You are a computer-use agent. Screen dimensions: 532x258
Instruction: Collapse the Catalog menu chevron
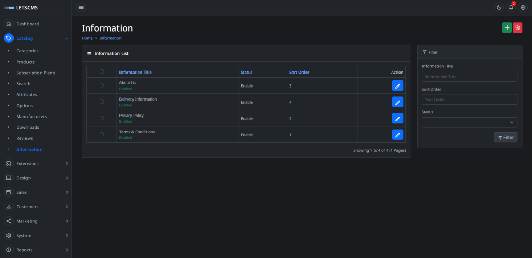pos(66,38)
